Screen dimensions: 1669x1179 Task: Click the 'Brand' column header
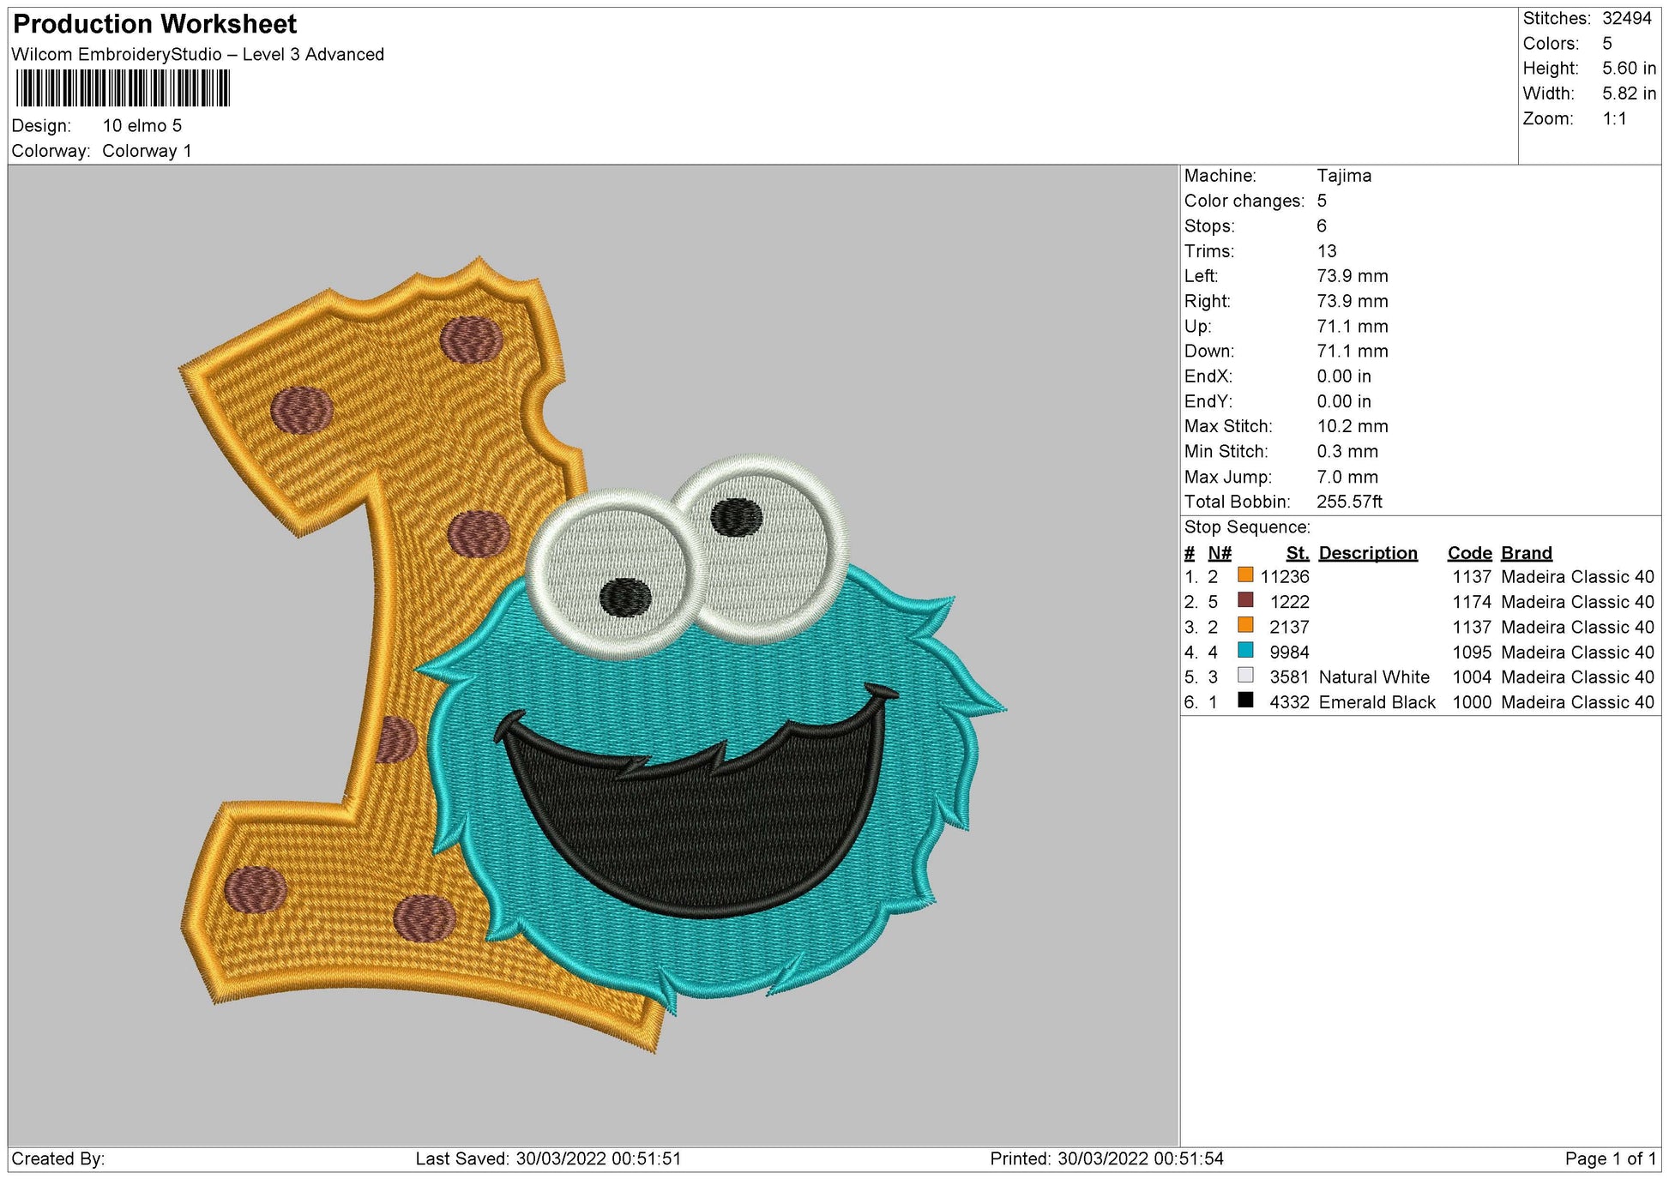click(1527, 553)
